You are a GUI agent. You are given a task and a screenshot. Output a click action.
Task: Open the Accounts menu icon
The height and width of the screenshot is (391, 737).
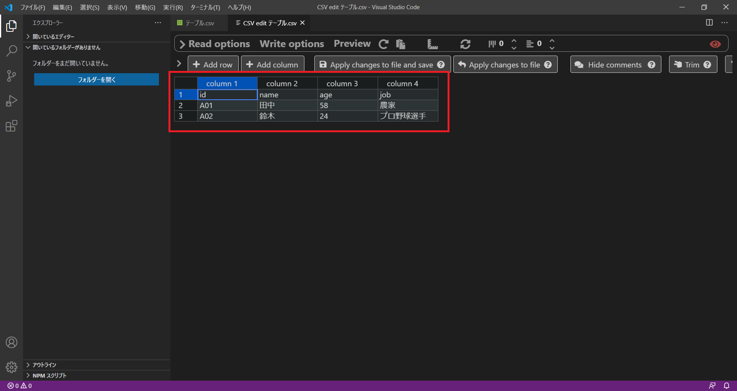click(12, 342)
